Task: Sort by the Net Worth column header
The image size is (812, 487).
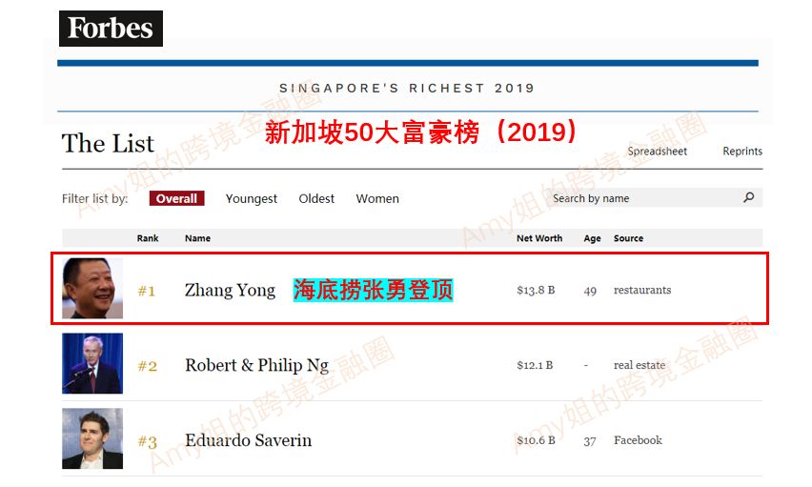Action: pyautogui.click(x=539, y=238)
